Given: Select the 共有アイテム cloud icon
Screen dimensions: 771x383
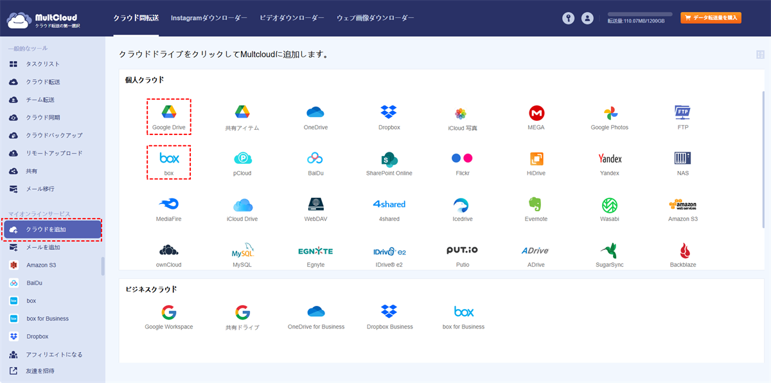Looking at the screenshot, I should click(242, 118).
